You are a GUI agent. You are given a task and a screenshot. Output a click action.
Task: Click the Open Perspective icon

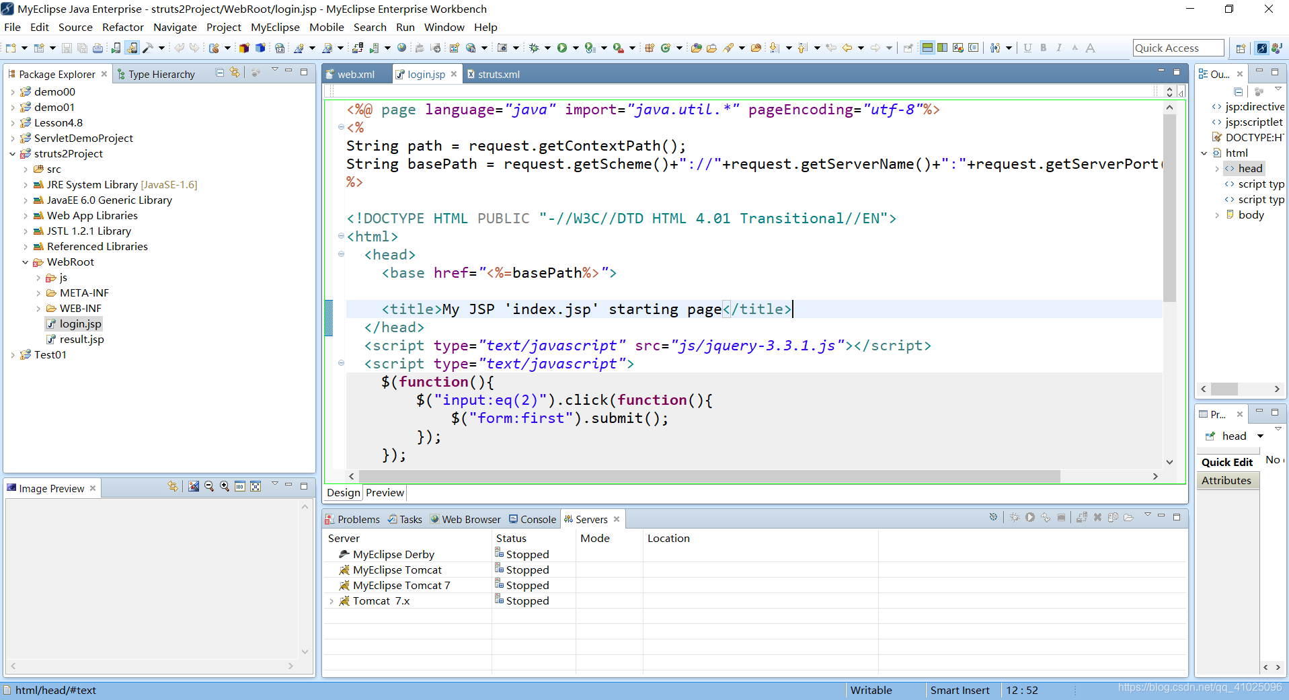tap(1241, 48)
